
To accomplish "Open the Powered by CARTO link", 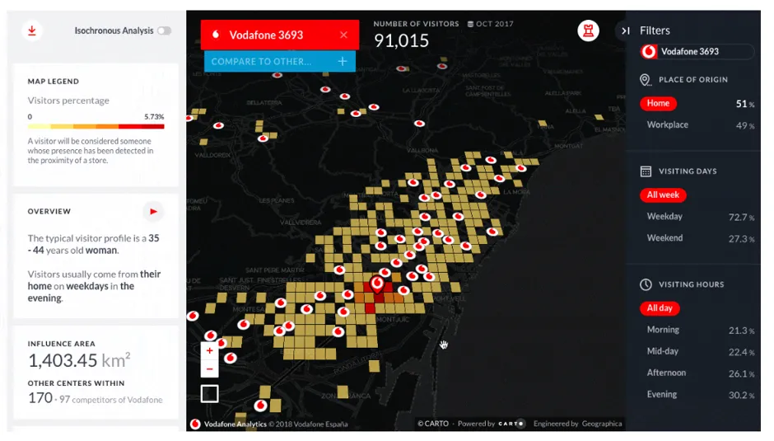I will tap(491, 424).
